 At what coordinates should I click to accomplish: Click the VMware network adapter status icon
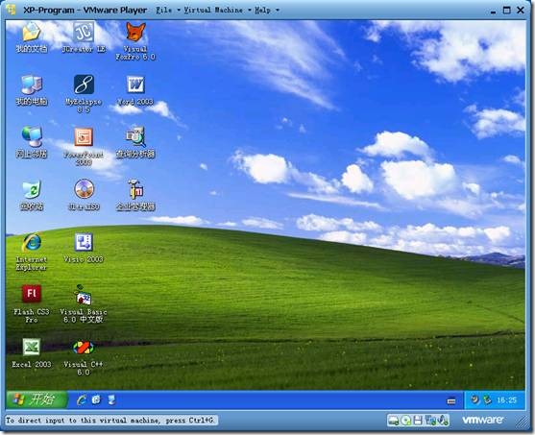[x=430, y=421]
